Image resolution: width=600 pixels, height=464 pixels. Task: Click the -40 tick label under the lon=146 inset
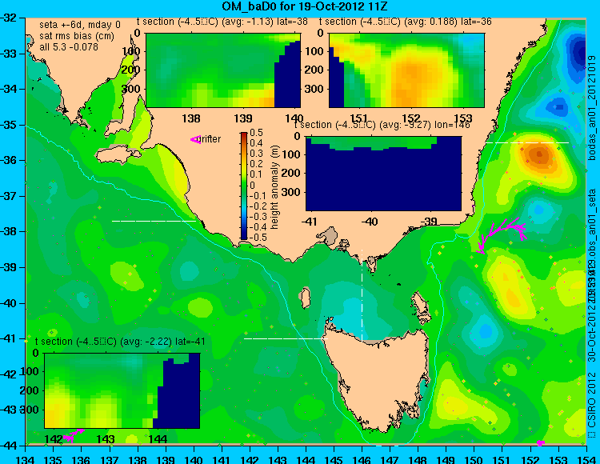pos(370,221)
